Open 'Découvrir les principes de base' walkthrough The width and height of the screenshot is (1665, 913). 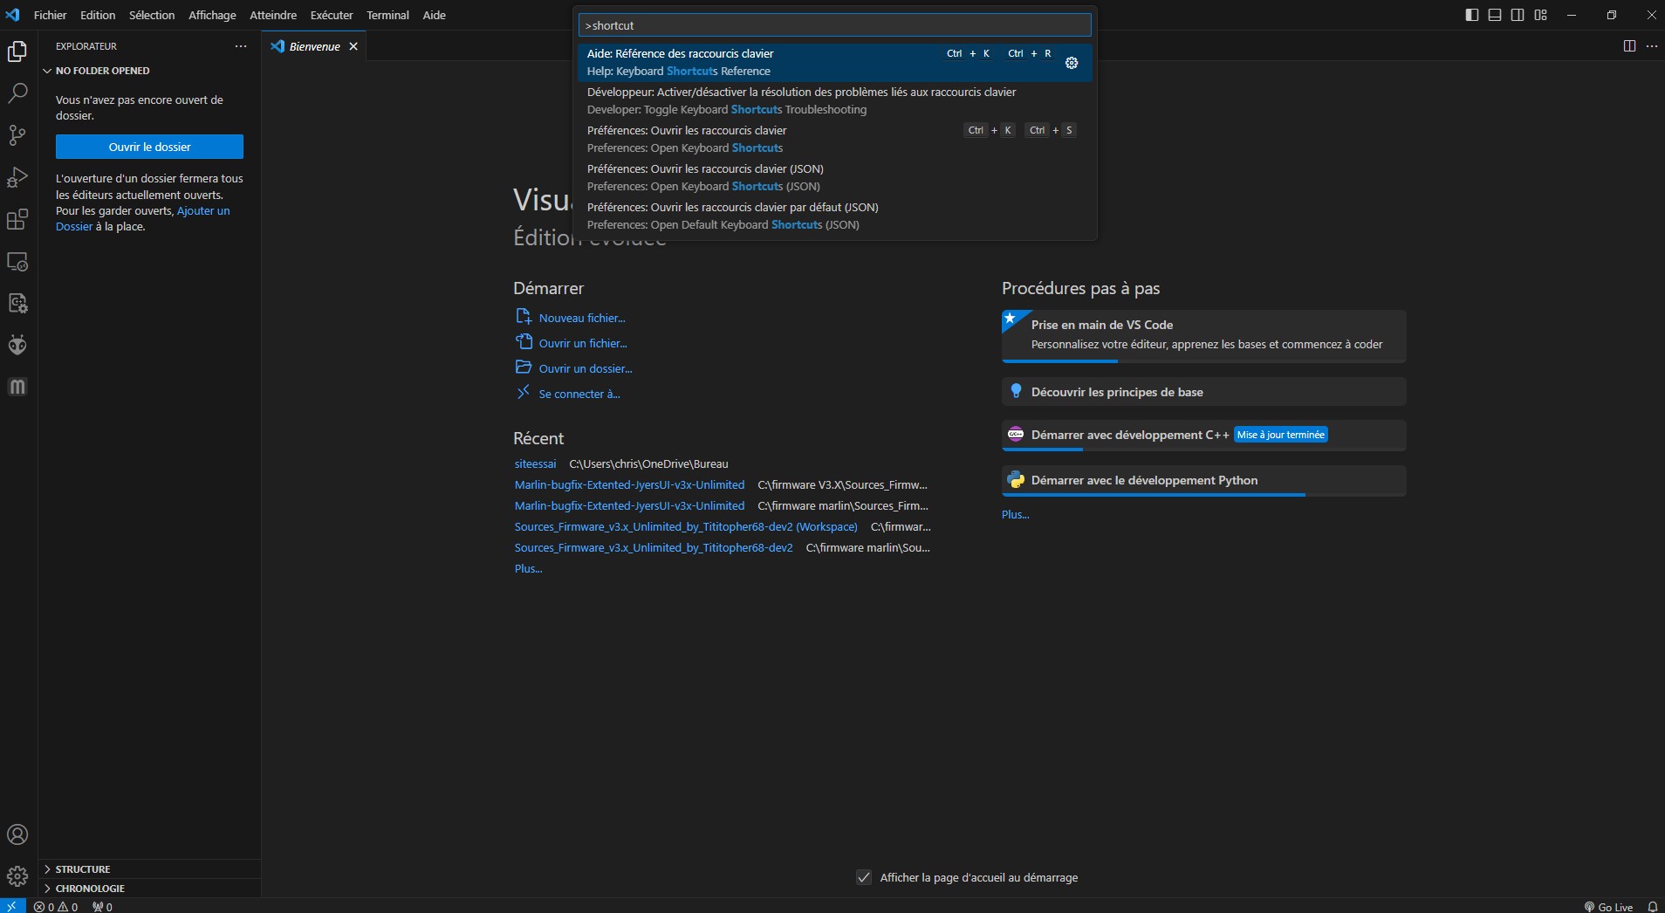click(x=1203, y=391)
